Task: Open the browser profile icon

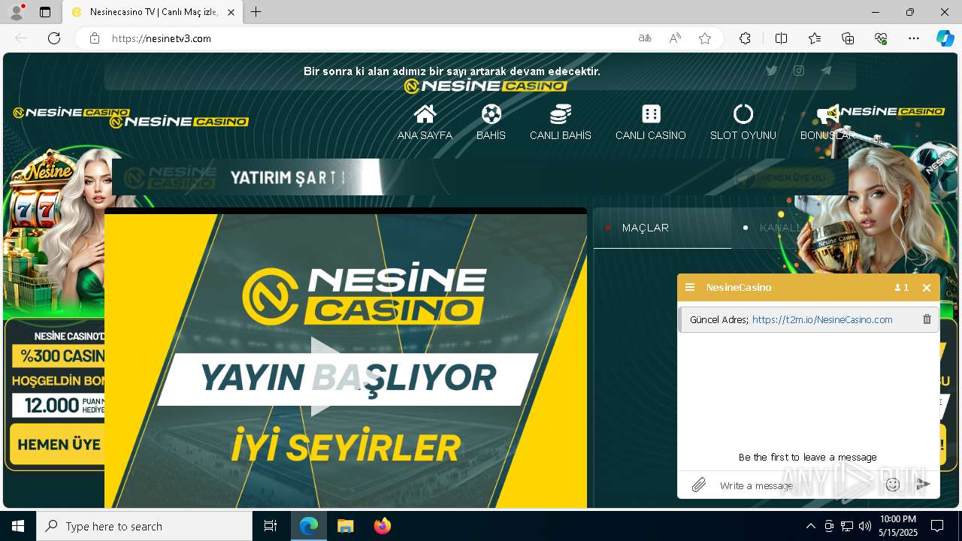Action: tap(17, 12)
